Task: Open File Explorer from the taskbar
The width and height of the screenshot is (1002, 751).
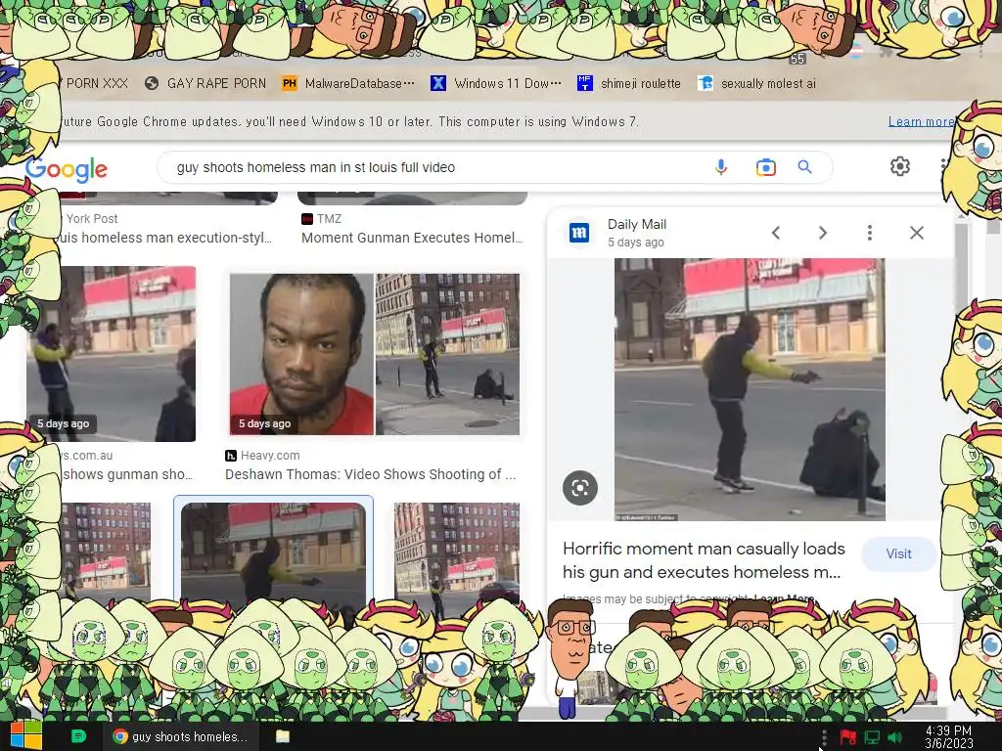Action: (x=283, y=736)
